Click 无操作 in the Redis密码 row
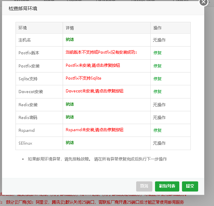This screenshot has height=206, width=214. (159, 118)
